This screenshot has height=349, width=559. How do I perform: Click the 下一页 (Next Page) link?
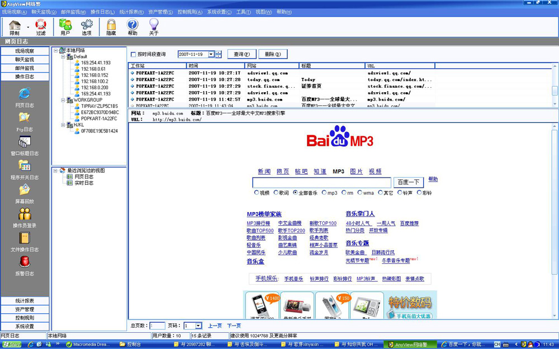point(234,326)
